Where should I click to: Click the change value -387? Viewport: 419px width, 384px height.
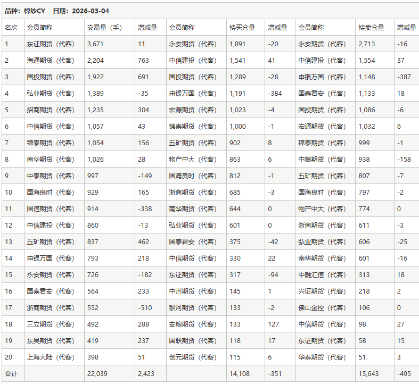[404, 77]
